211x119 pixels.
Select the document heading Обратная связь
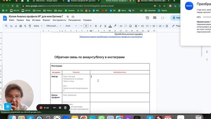tap(89, 57)
